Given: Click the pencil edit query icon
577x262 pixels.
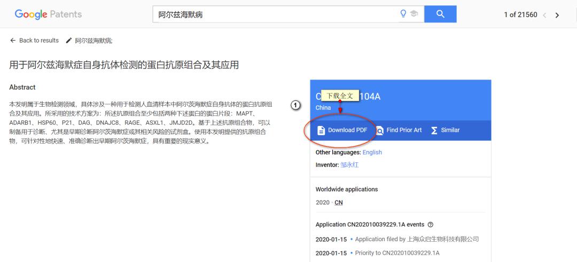Looking at the screenshot, I should tap(68, 41).
